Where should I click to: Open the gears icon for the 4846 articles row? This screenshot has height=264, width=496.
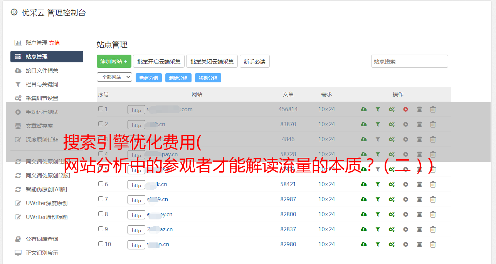click(x=392, y=139)
